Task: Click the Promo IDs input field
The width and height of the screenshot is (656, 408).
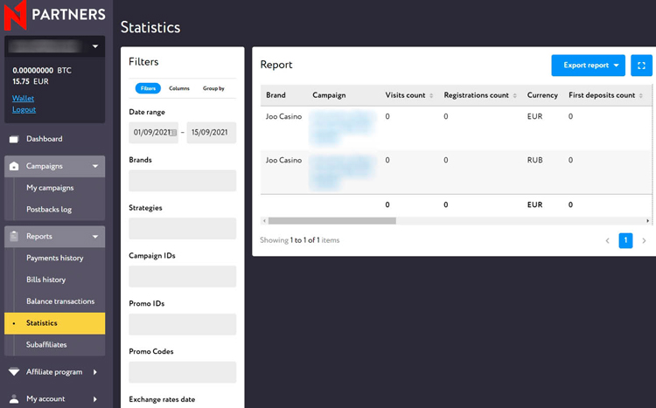Action: click(x=183, y=324)
